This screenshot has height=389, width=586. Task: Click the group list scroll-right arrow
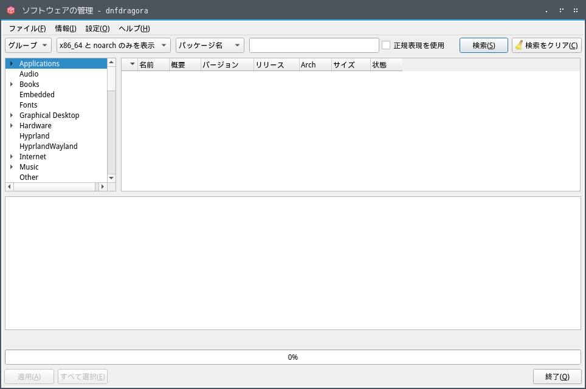click(102, 187)
